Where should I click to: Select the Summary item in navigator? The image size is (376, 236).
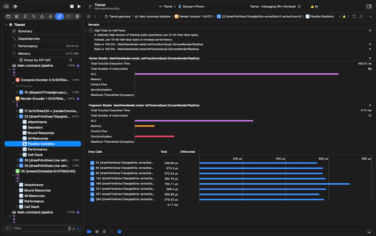coord(25,31)
